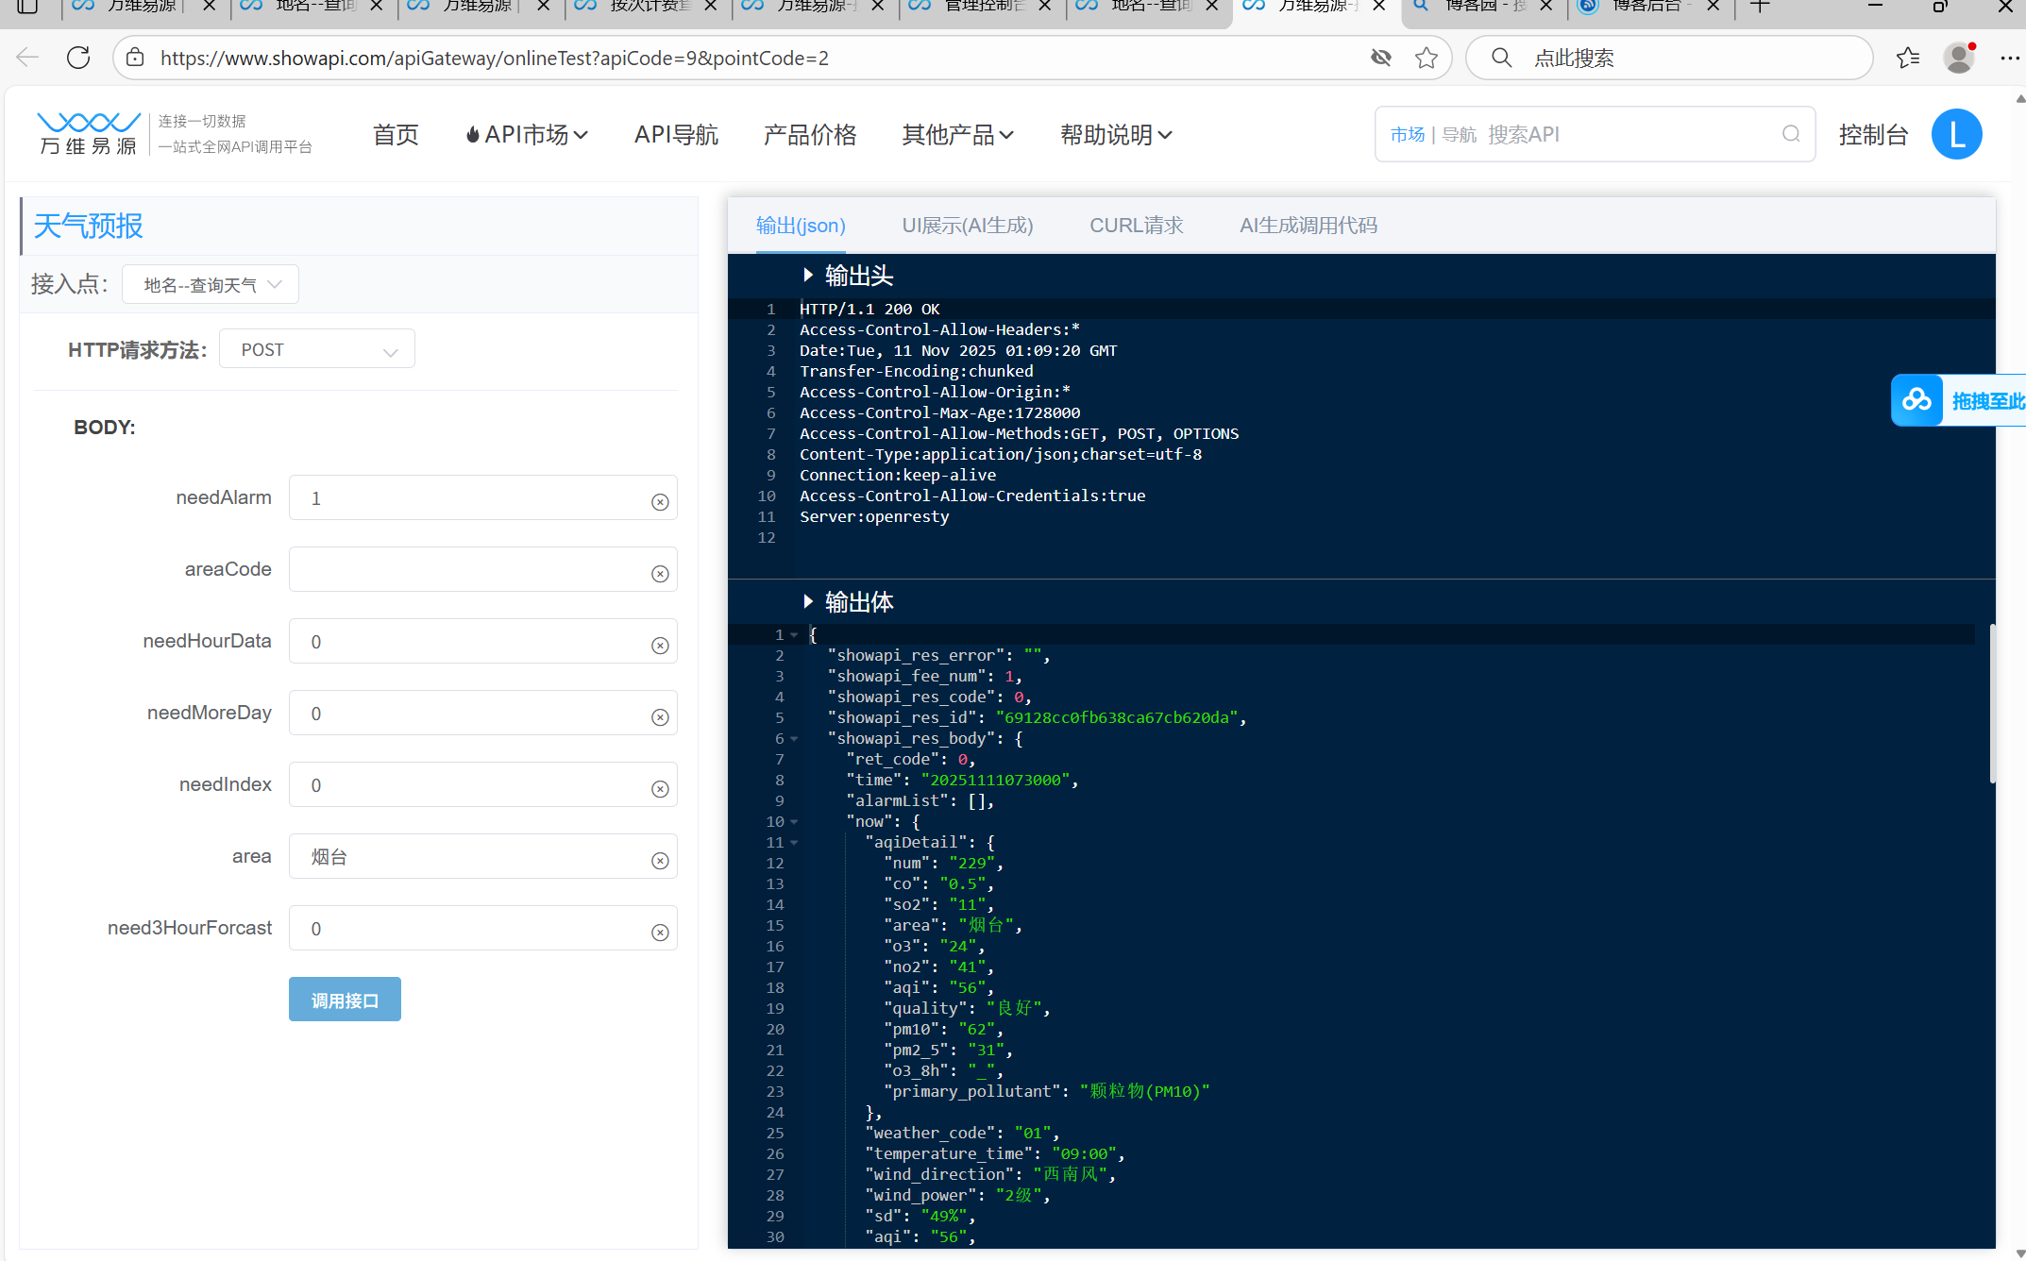Click the search magnifier icon in API search box
The image size is (2026, 1261).
1791,134
